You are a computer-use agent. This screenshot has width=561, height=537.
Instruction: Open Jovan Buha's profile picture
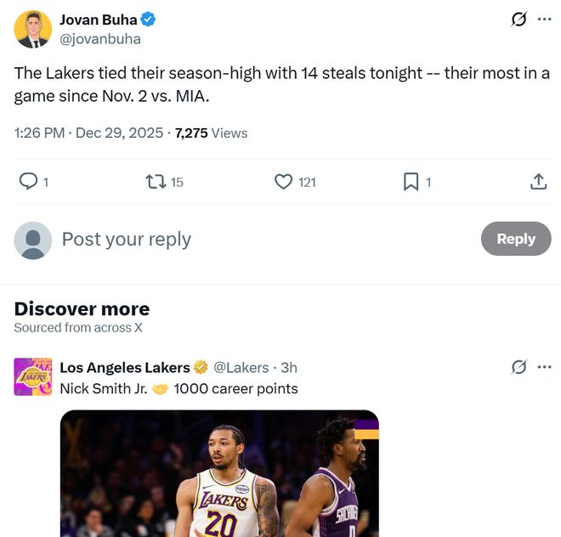[33, 29]
